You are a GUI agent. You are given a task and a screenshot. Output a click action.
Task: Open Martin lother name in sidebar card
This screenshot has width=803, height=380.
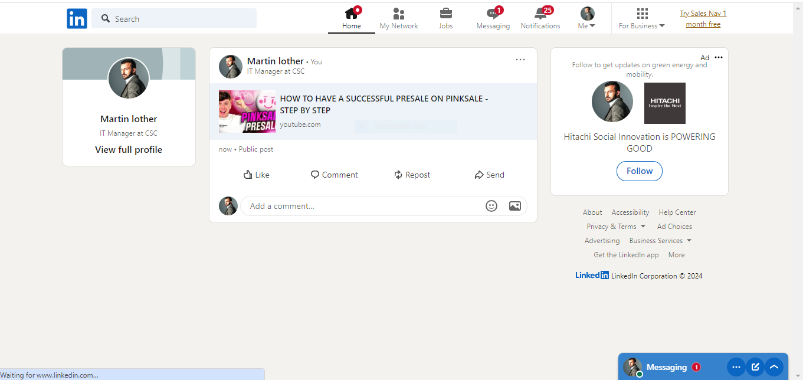[x=129, y=119]
